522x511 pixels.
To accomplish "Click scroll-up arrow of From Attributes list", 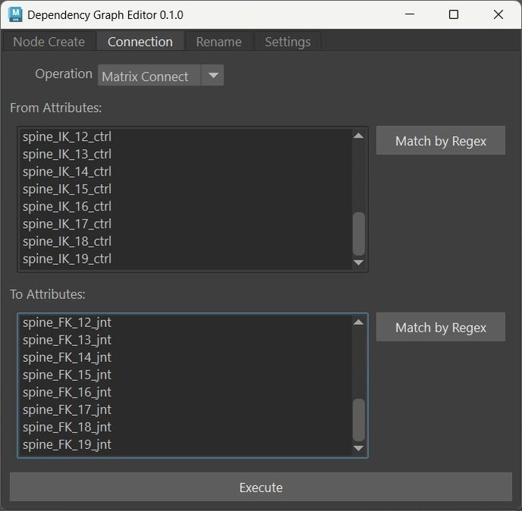I will click(358, 136).
